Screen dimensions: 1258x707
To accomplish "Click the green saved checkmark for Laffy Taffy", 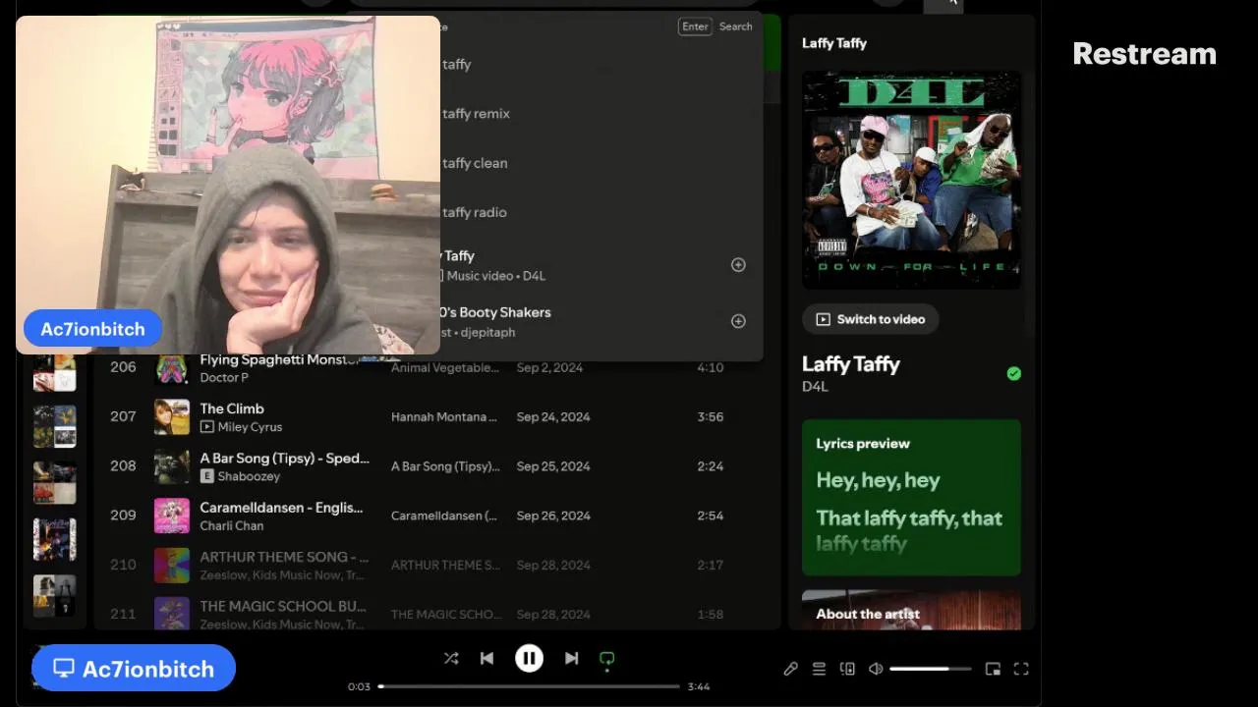I will [x=1014, y=373].
